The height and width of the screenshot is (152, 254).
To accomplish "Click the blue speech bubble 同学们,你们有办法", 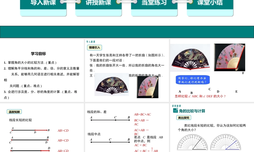I will point(193,80).
